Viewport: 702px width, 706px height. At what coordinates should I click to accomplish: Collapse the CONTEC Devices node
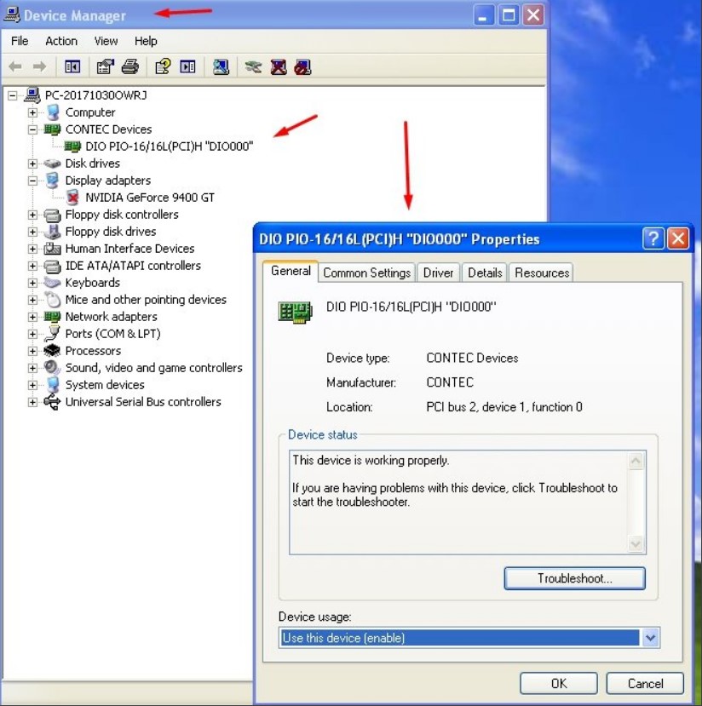[32, 129]
